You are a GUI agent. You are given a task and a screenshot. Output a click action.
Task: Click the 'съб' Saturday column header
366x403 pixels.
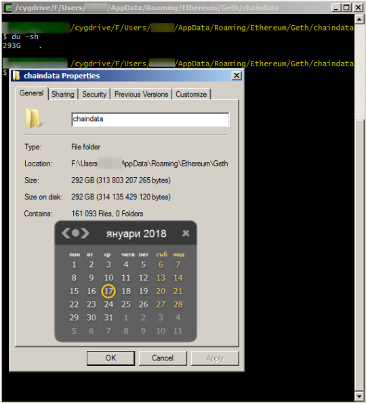pyautogui.click(x=161, y=254)
